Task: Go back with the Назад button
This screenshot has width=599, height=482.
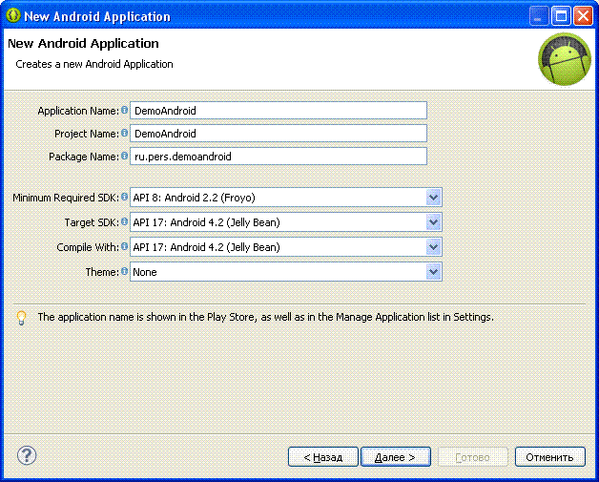Action: click(323, 457)
